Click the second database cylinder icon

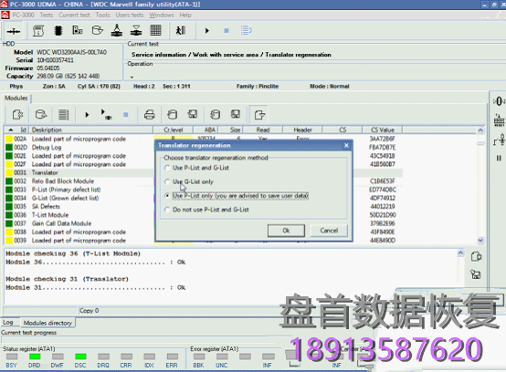click(x=215, y=114)
